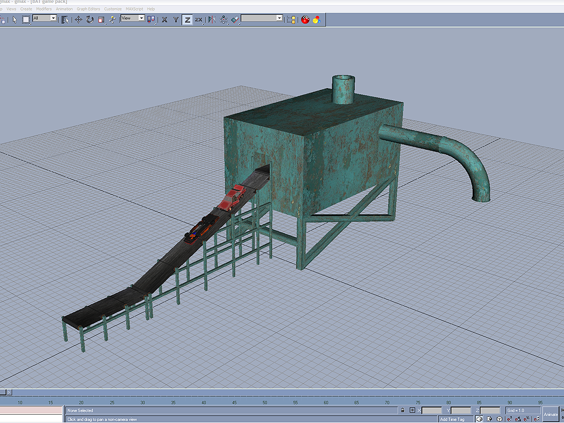The width and height of the screenshot is (564, 423).
Task: Click frame 25 on the timeline
Action: [112, 403]
